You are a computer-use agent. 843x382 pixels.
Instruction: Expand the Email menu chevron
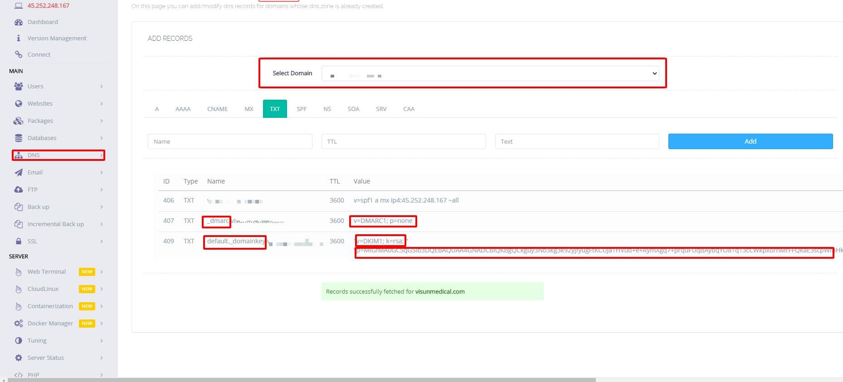[x=102, y=172]
